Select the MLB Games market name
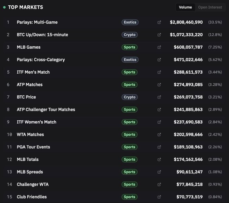 click(29, 47)
